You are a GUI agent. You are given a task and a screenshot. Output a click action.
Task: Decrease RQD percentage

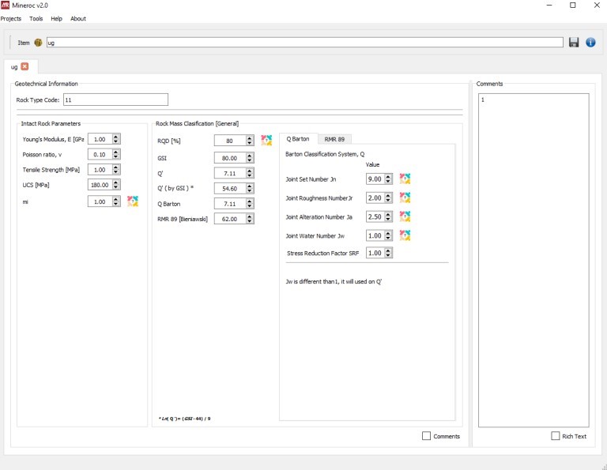click(x=250, y=143)
